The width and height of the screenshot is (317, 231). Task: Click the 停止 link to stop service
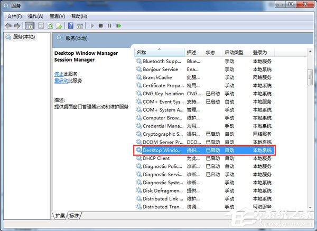[59, 74]
